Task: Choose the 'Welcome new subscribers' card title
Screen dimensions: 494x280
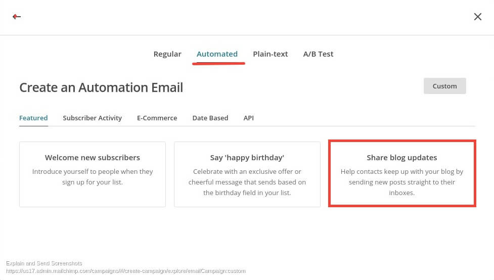Action: point(93,158)
